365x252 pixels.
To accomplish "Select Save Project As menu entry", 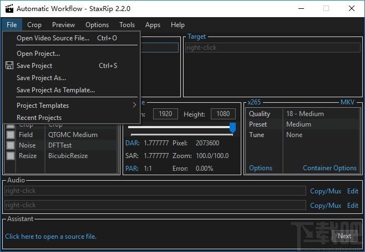I will point(71,78).
